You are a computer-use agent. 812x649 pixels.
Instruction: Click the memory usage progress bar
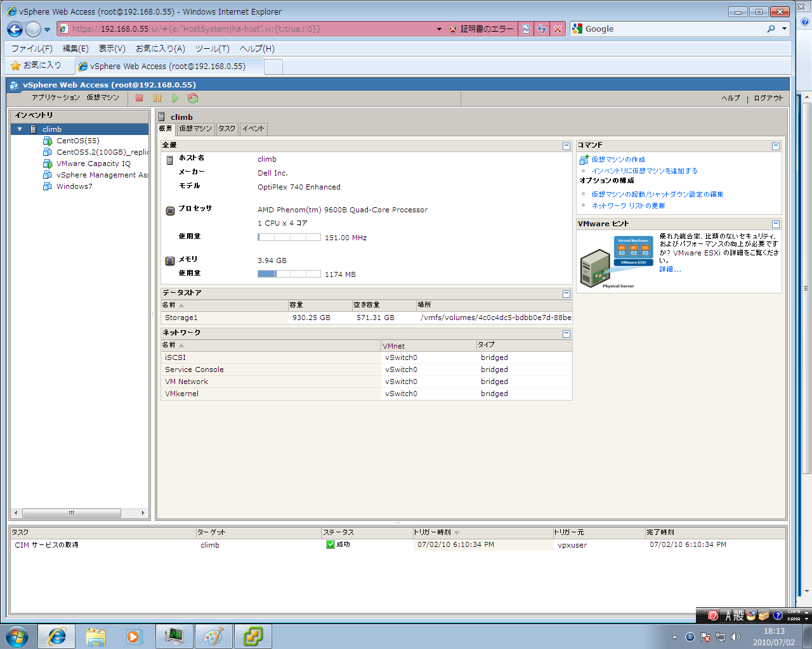(289, 274)
